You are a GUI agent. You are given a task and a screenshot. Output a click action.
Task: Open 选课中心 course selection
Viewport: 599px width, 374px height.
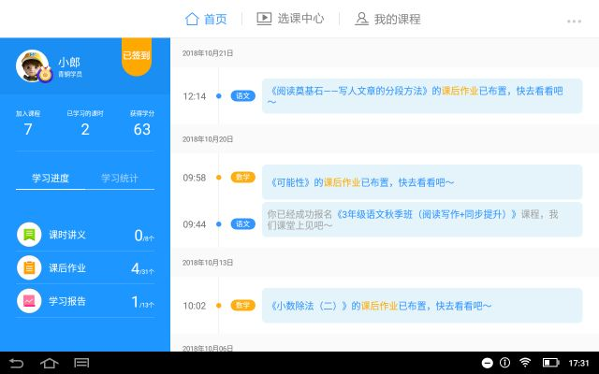(290, 19)
